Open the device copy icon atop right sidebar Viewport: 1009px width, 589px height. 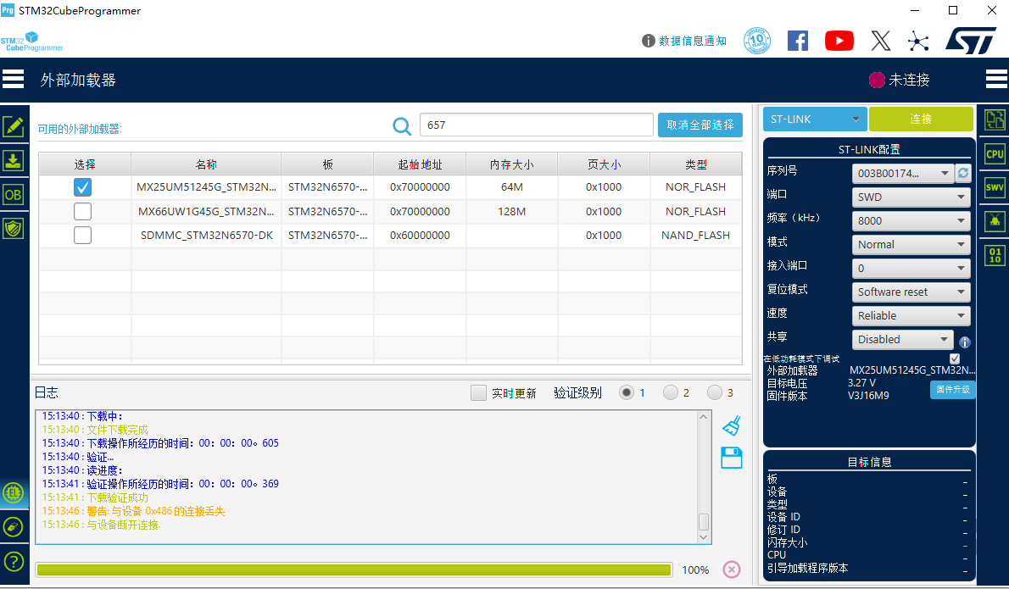tap(995, 119)
